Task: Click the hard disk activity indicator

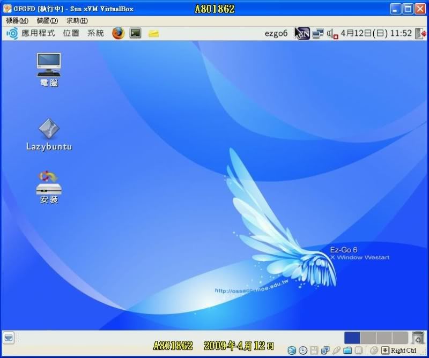Action: point(292,350)
